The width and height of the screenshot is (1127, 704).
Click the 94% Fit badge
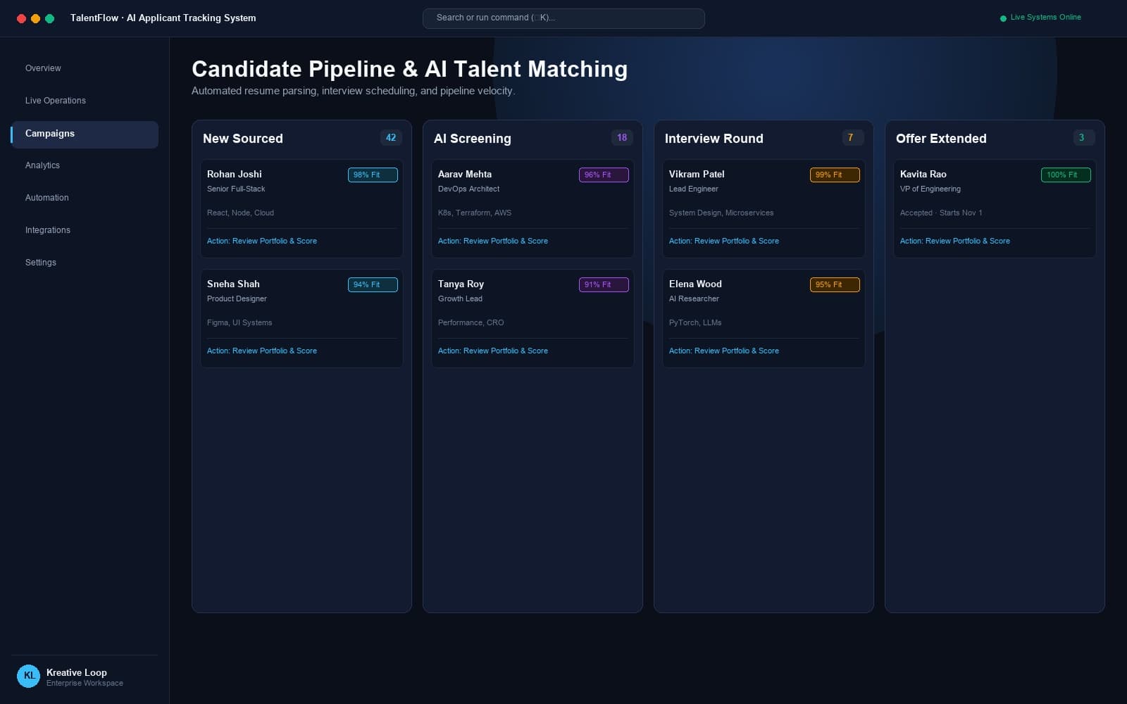(373, 284)
